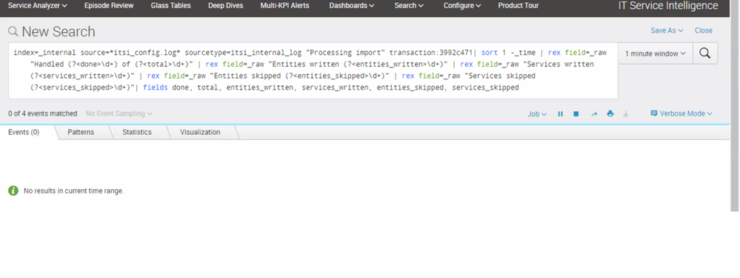Switch to the Events (0) tab
This screenshot has width=740, height=278.
(24, 132)
